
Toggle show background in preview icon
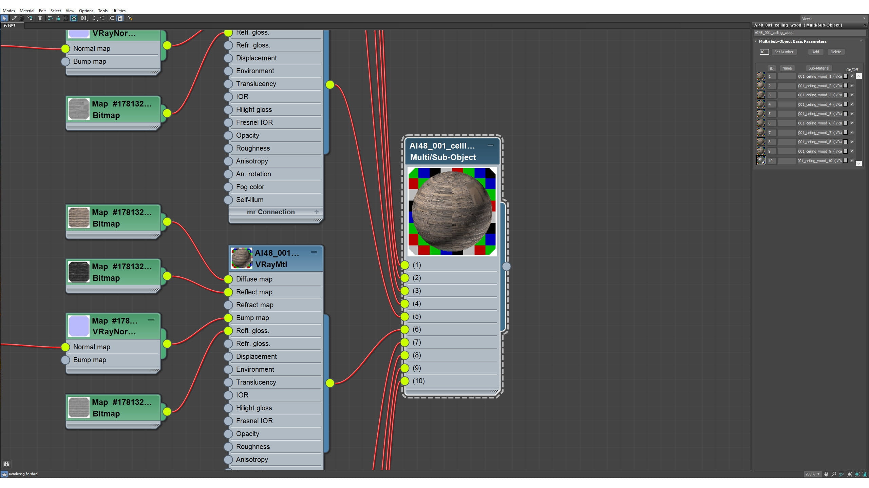(x=74, y=18)
